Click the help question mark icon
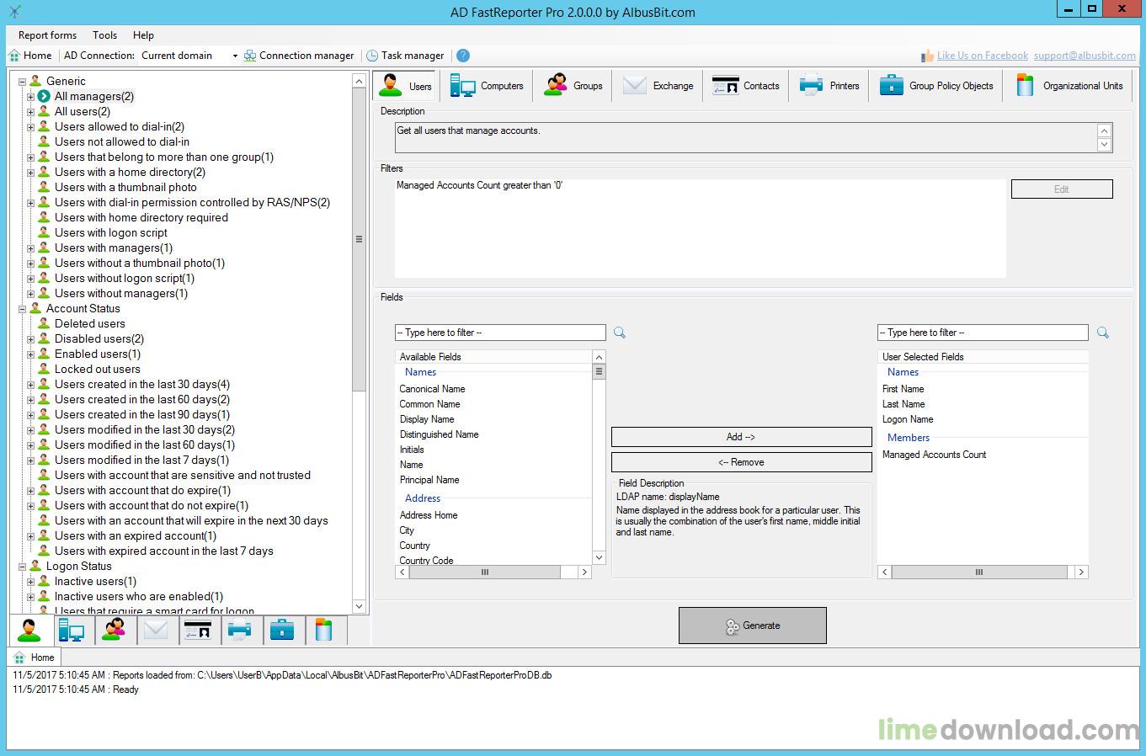Viewport: 1146px width, 756px height. 462,56
